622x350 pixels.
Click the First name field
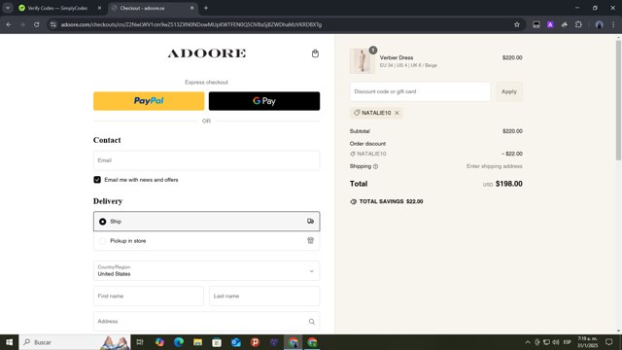pos(149,296)
